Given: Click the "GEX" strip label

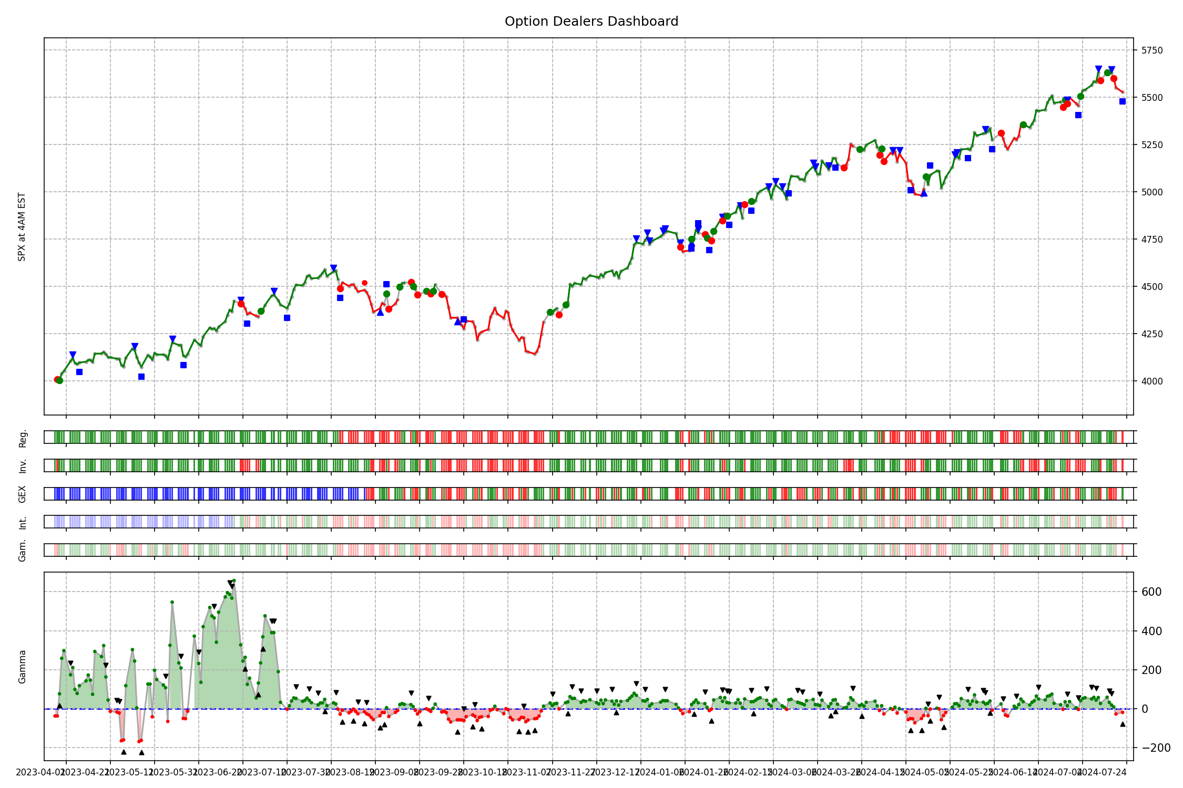Looking at the screenshot, I should tap(22, 494).
